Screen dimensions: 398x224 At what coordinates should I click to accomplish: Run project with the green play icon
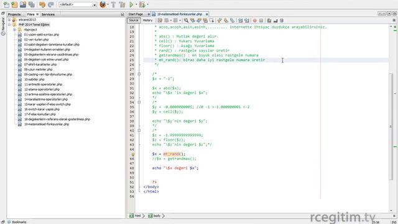click(131, 4)
